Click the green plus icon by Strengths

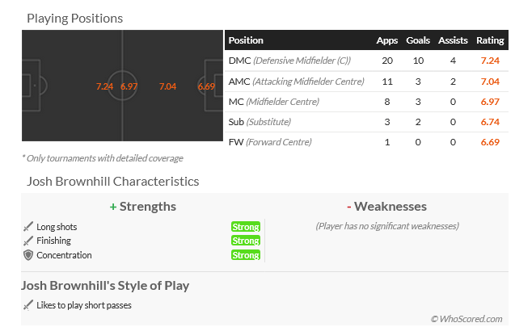click(113, 207)
